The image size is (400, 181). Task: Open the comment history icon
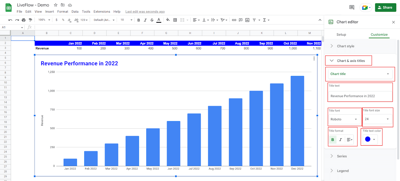[x=352, y=7]
